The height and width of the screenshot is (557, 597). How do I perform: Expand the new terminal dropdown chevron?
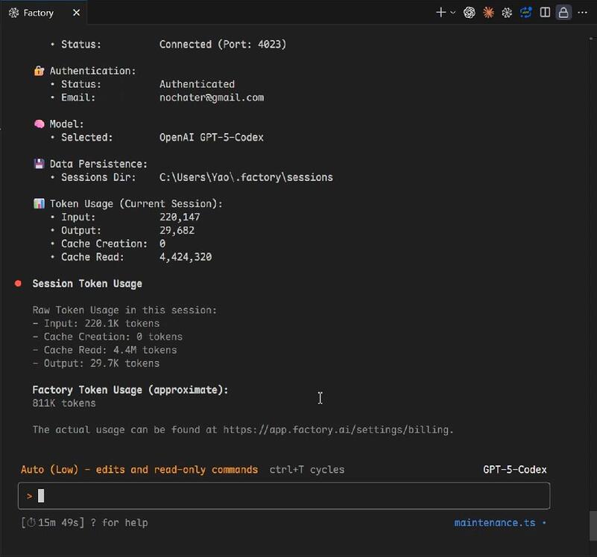(452, 13)
